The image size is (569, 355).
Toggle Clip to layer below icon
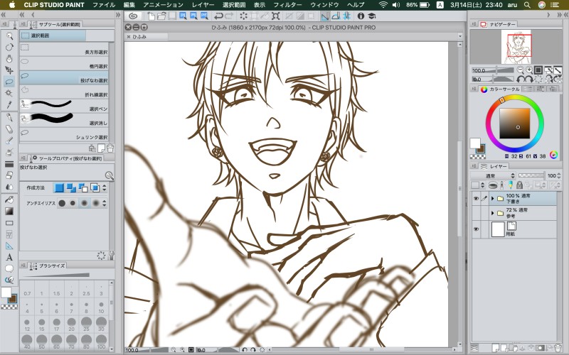click(x=492, y=185)
